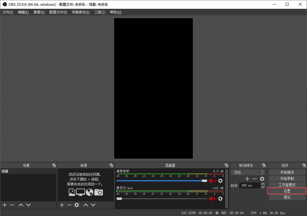Click the 开始推流 button

[x=287, y=172]
